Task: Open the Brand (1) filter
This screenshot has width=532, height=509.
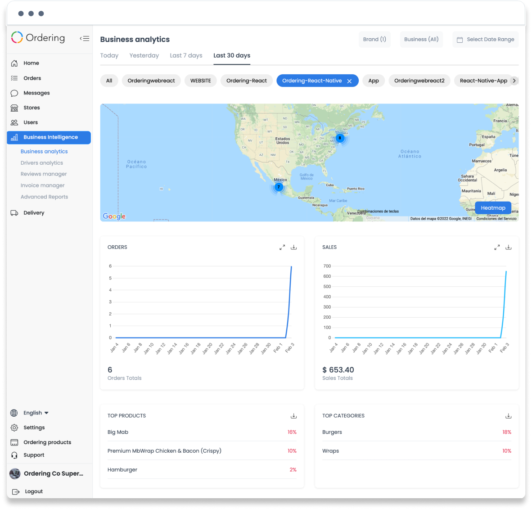Action: pos(374,39)
